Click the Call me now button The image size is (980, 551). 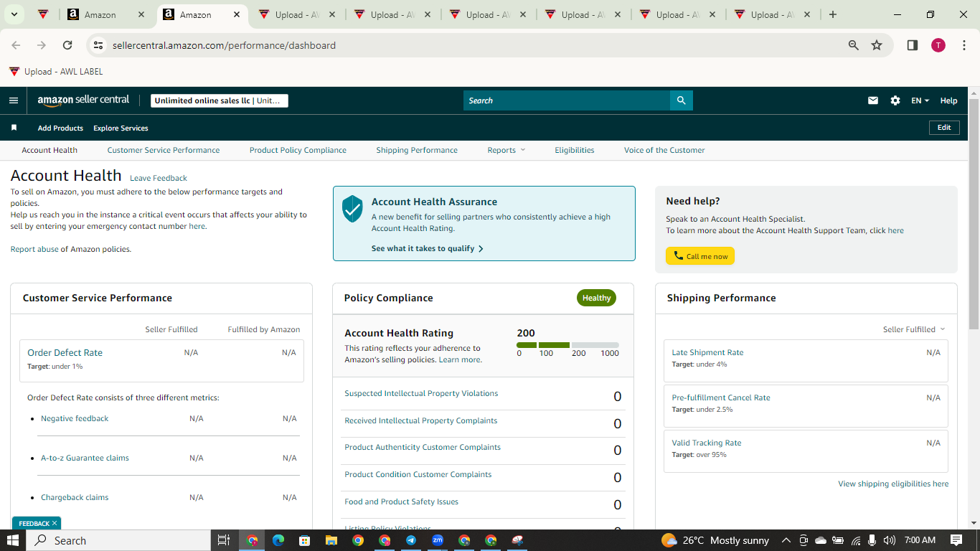pos(700,256)
